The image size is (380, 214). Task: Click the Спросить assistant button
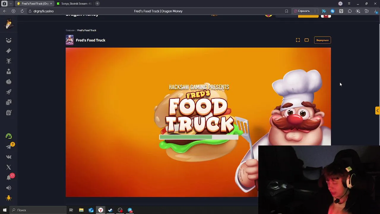coord(302,11)
